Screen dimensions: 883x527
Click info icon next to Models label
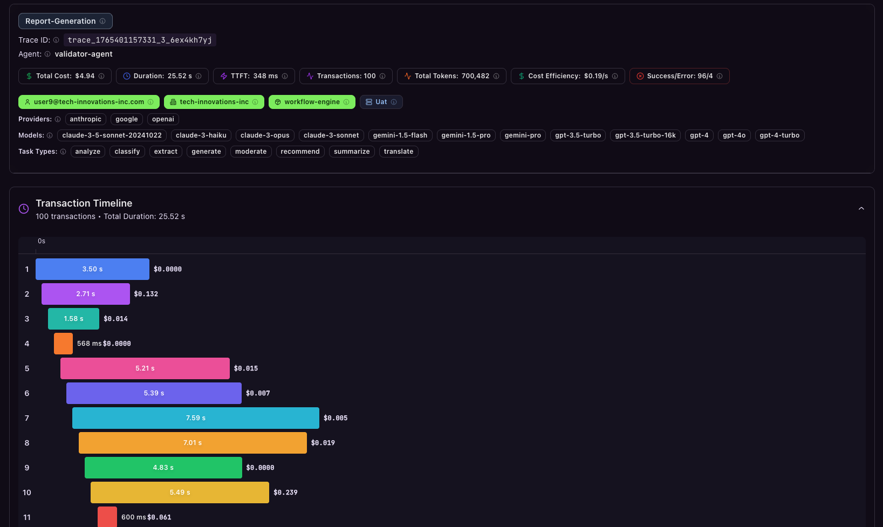pyautogui.click(x=50, y=135)
